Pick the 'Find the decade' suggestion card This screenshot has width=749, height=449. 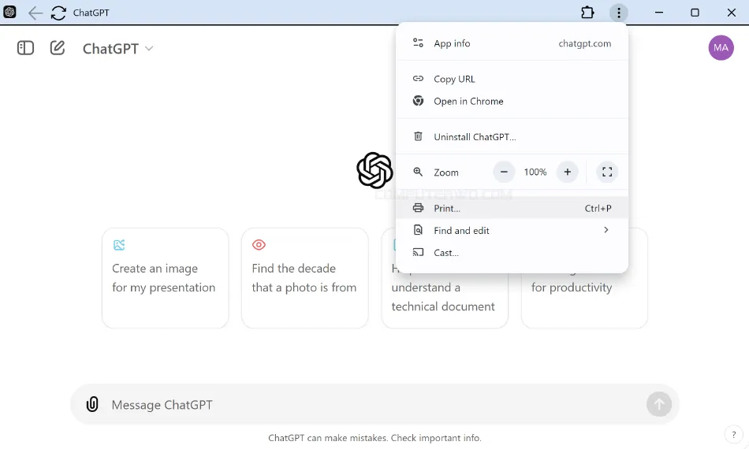click(305, 278)
